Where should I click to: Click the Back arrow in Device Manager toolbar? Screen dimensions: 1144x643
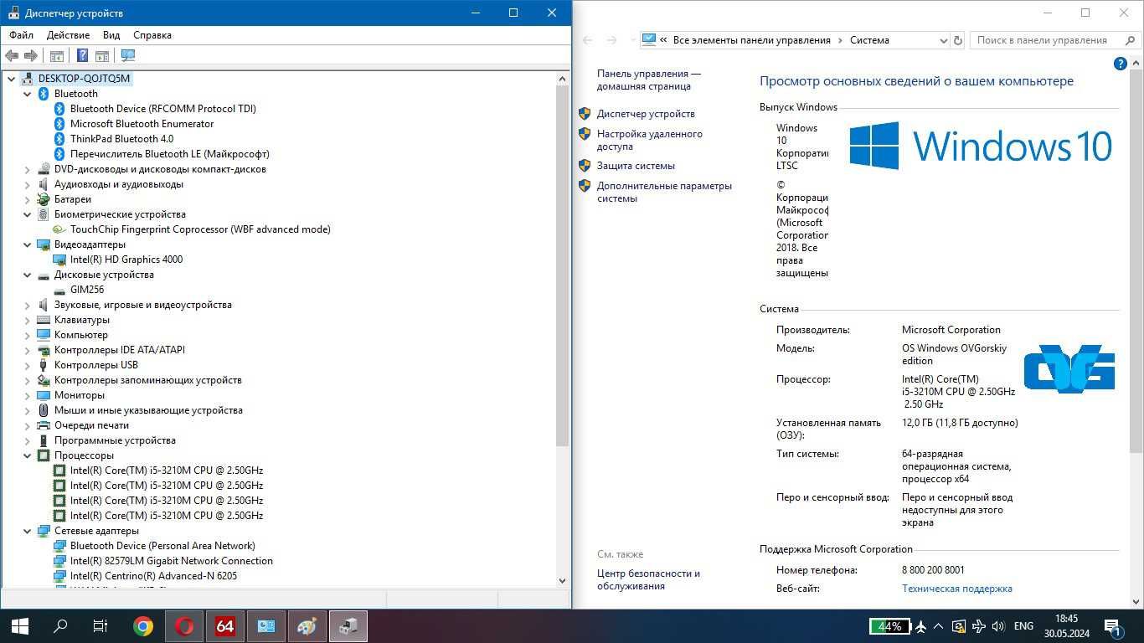point(12,56)
